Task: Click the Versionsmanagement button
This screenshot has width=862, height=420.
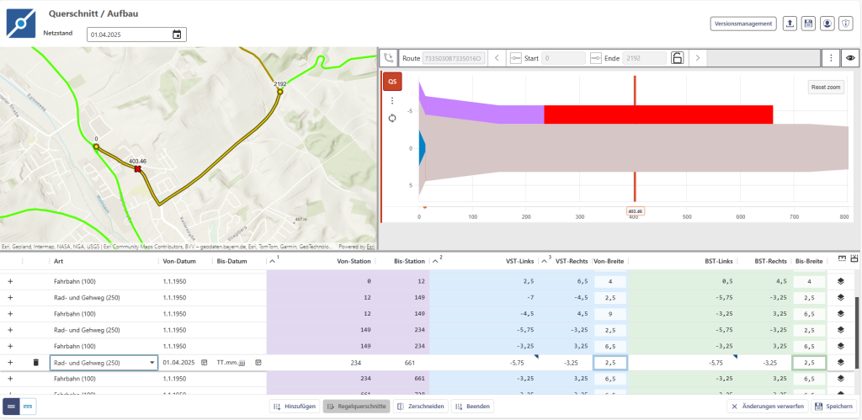Action: [x=742, y=24]
